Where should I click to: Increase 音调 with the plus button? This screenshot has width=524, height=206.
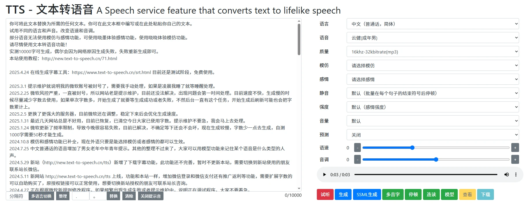tap(515, 159)
